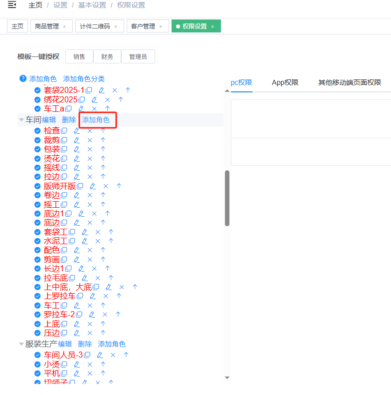391x395 pixels.
Task: Toggle the sidebar collapse hamburger icon
Action: [x=12, y=5]
